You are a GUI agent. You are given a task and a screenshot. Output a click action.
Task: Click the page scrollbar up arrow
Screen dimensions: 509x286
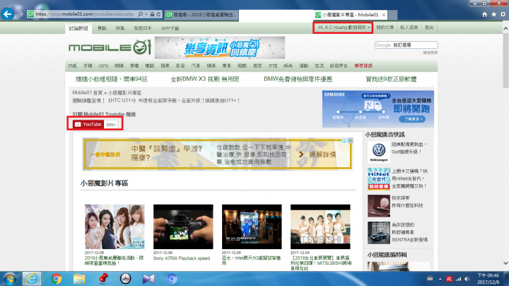coord(505,28)
